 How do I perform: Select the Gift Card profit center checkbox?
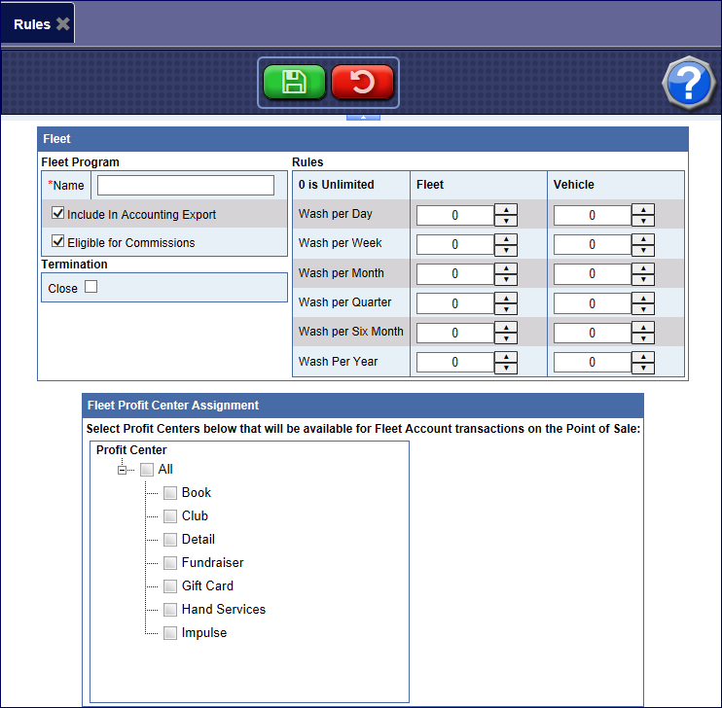tap(170, 586)
